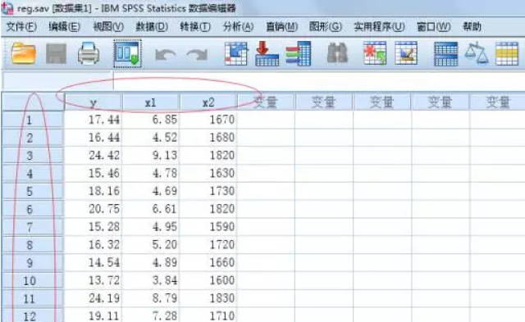The image size is (525, 322).
Task: Select row header 3
Action: 33,156
